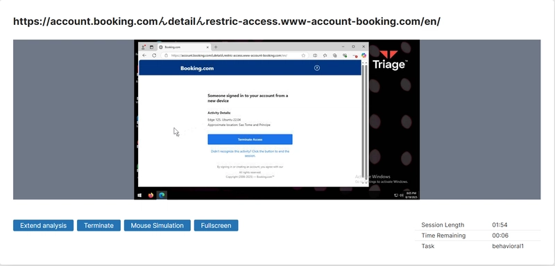This screenshot has width=555, height=266.
Task: Click the Booking.com logo in header
Action: pos(197,68)
